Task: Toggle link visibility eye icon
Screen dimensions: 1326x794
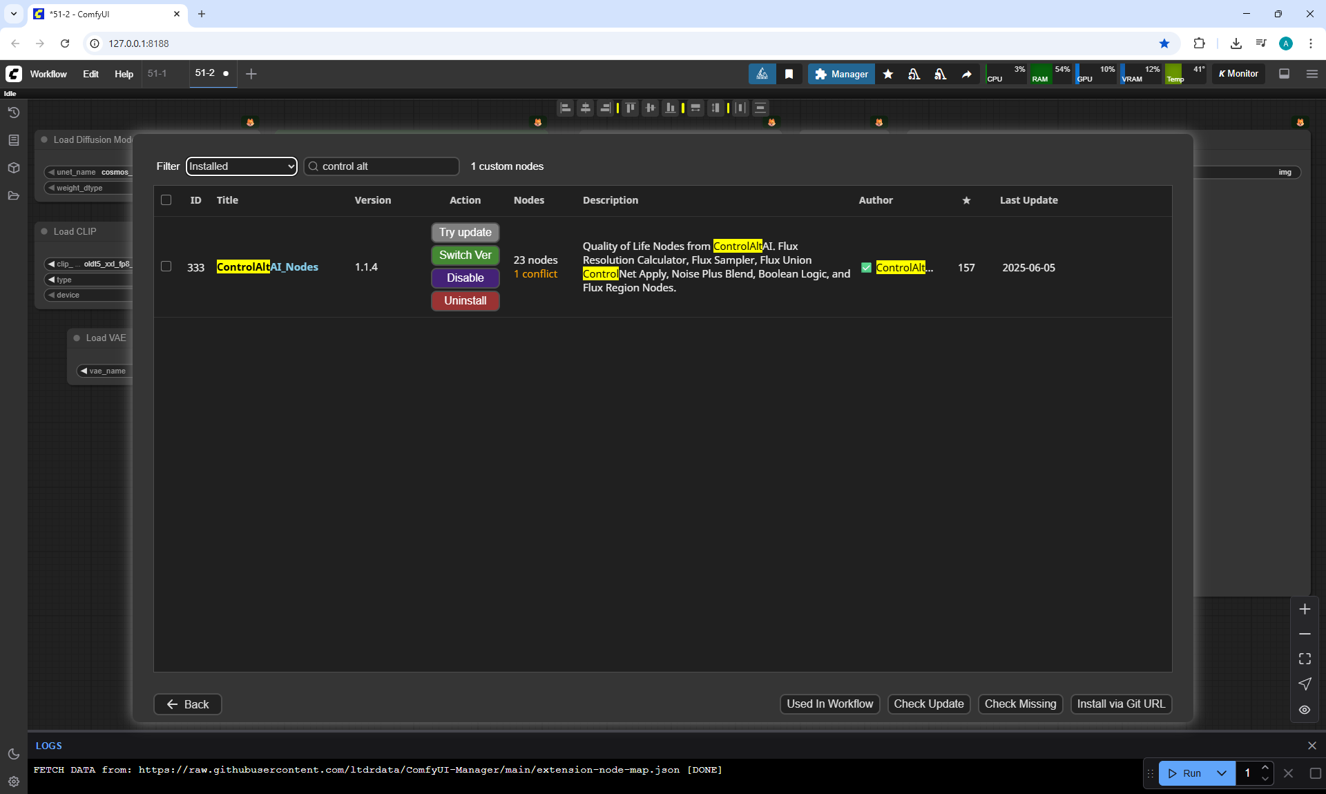Action: [x=1305, y=710]
